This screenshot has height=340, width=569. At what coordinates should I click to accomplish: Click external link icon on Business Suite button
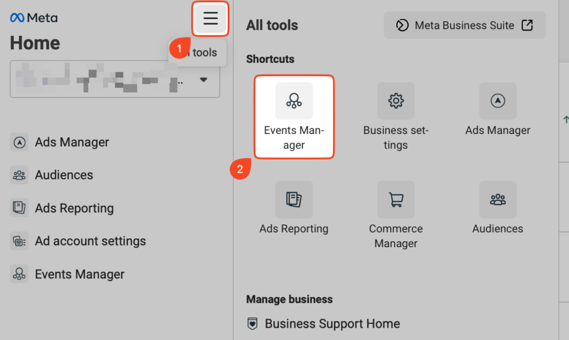[527, 26]
